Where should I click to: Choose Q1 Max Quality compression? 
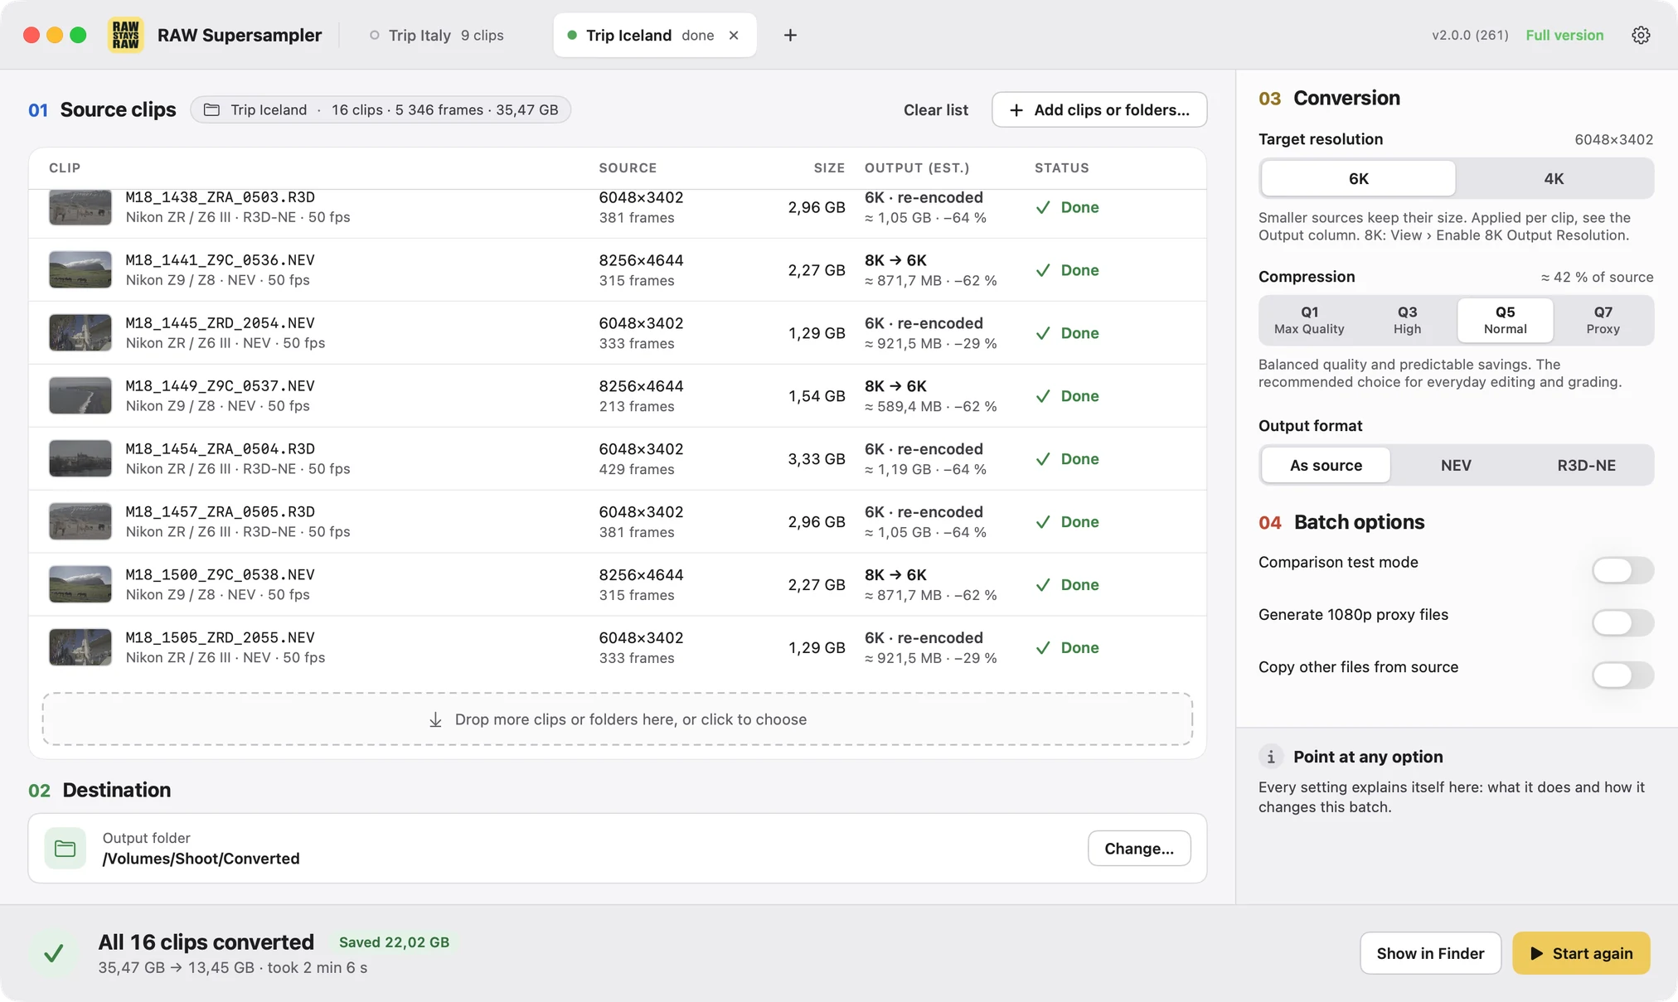[x=1309, y=320]
